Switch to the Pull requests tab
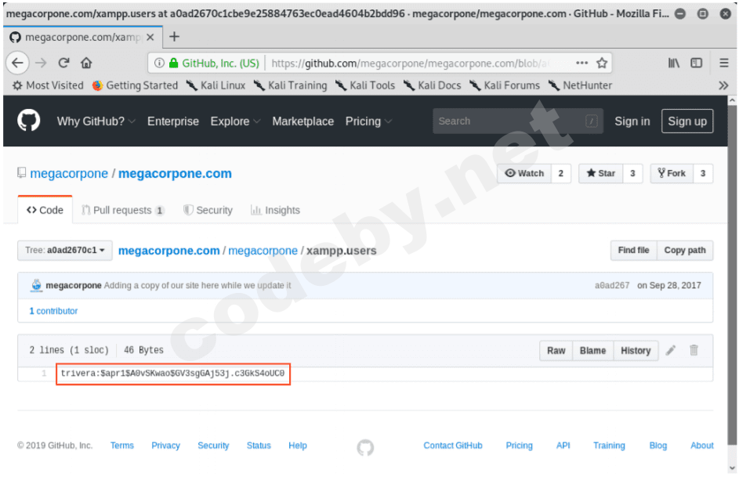Viewport: 739px width, 477px height. [x=123, y=210]
